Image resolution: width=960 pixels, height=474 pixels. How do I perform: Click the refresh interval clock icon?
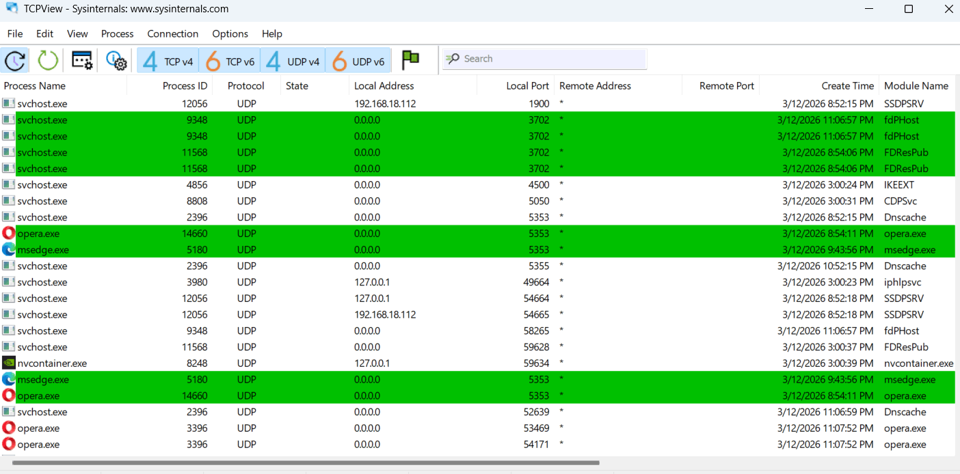(14, 59)
